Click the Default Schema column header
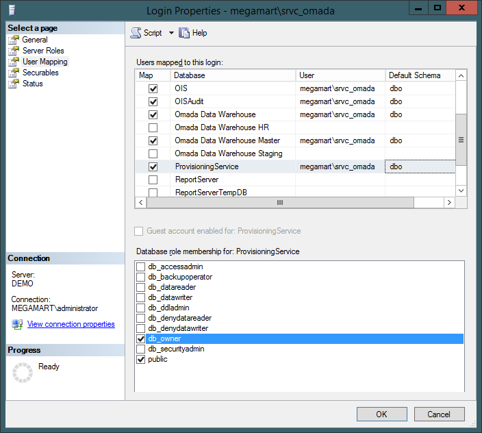This screenshot has width=482, height=433. [x=420, y=75]
